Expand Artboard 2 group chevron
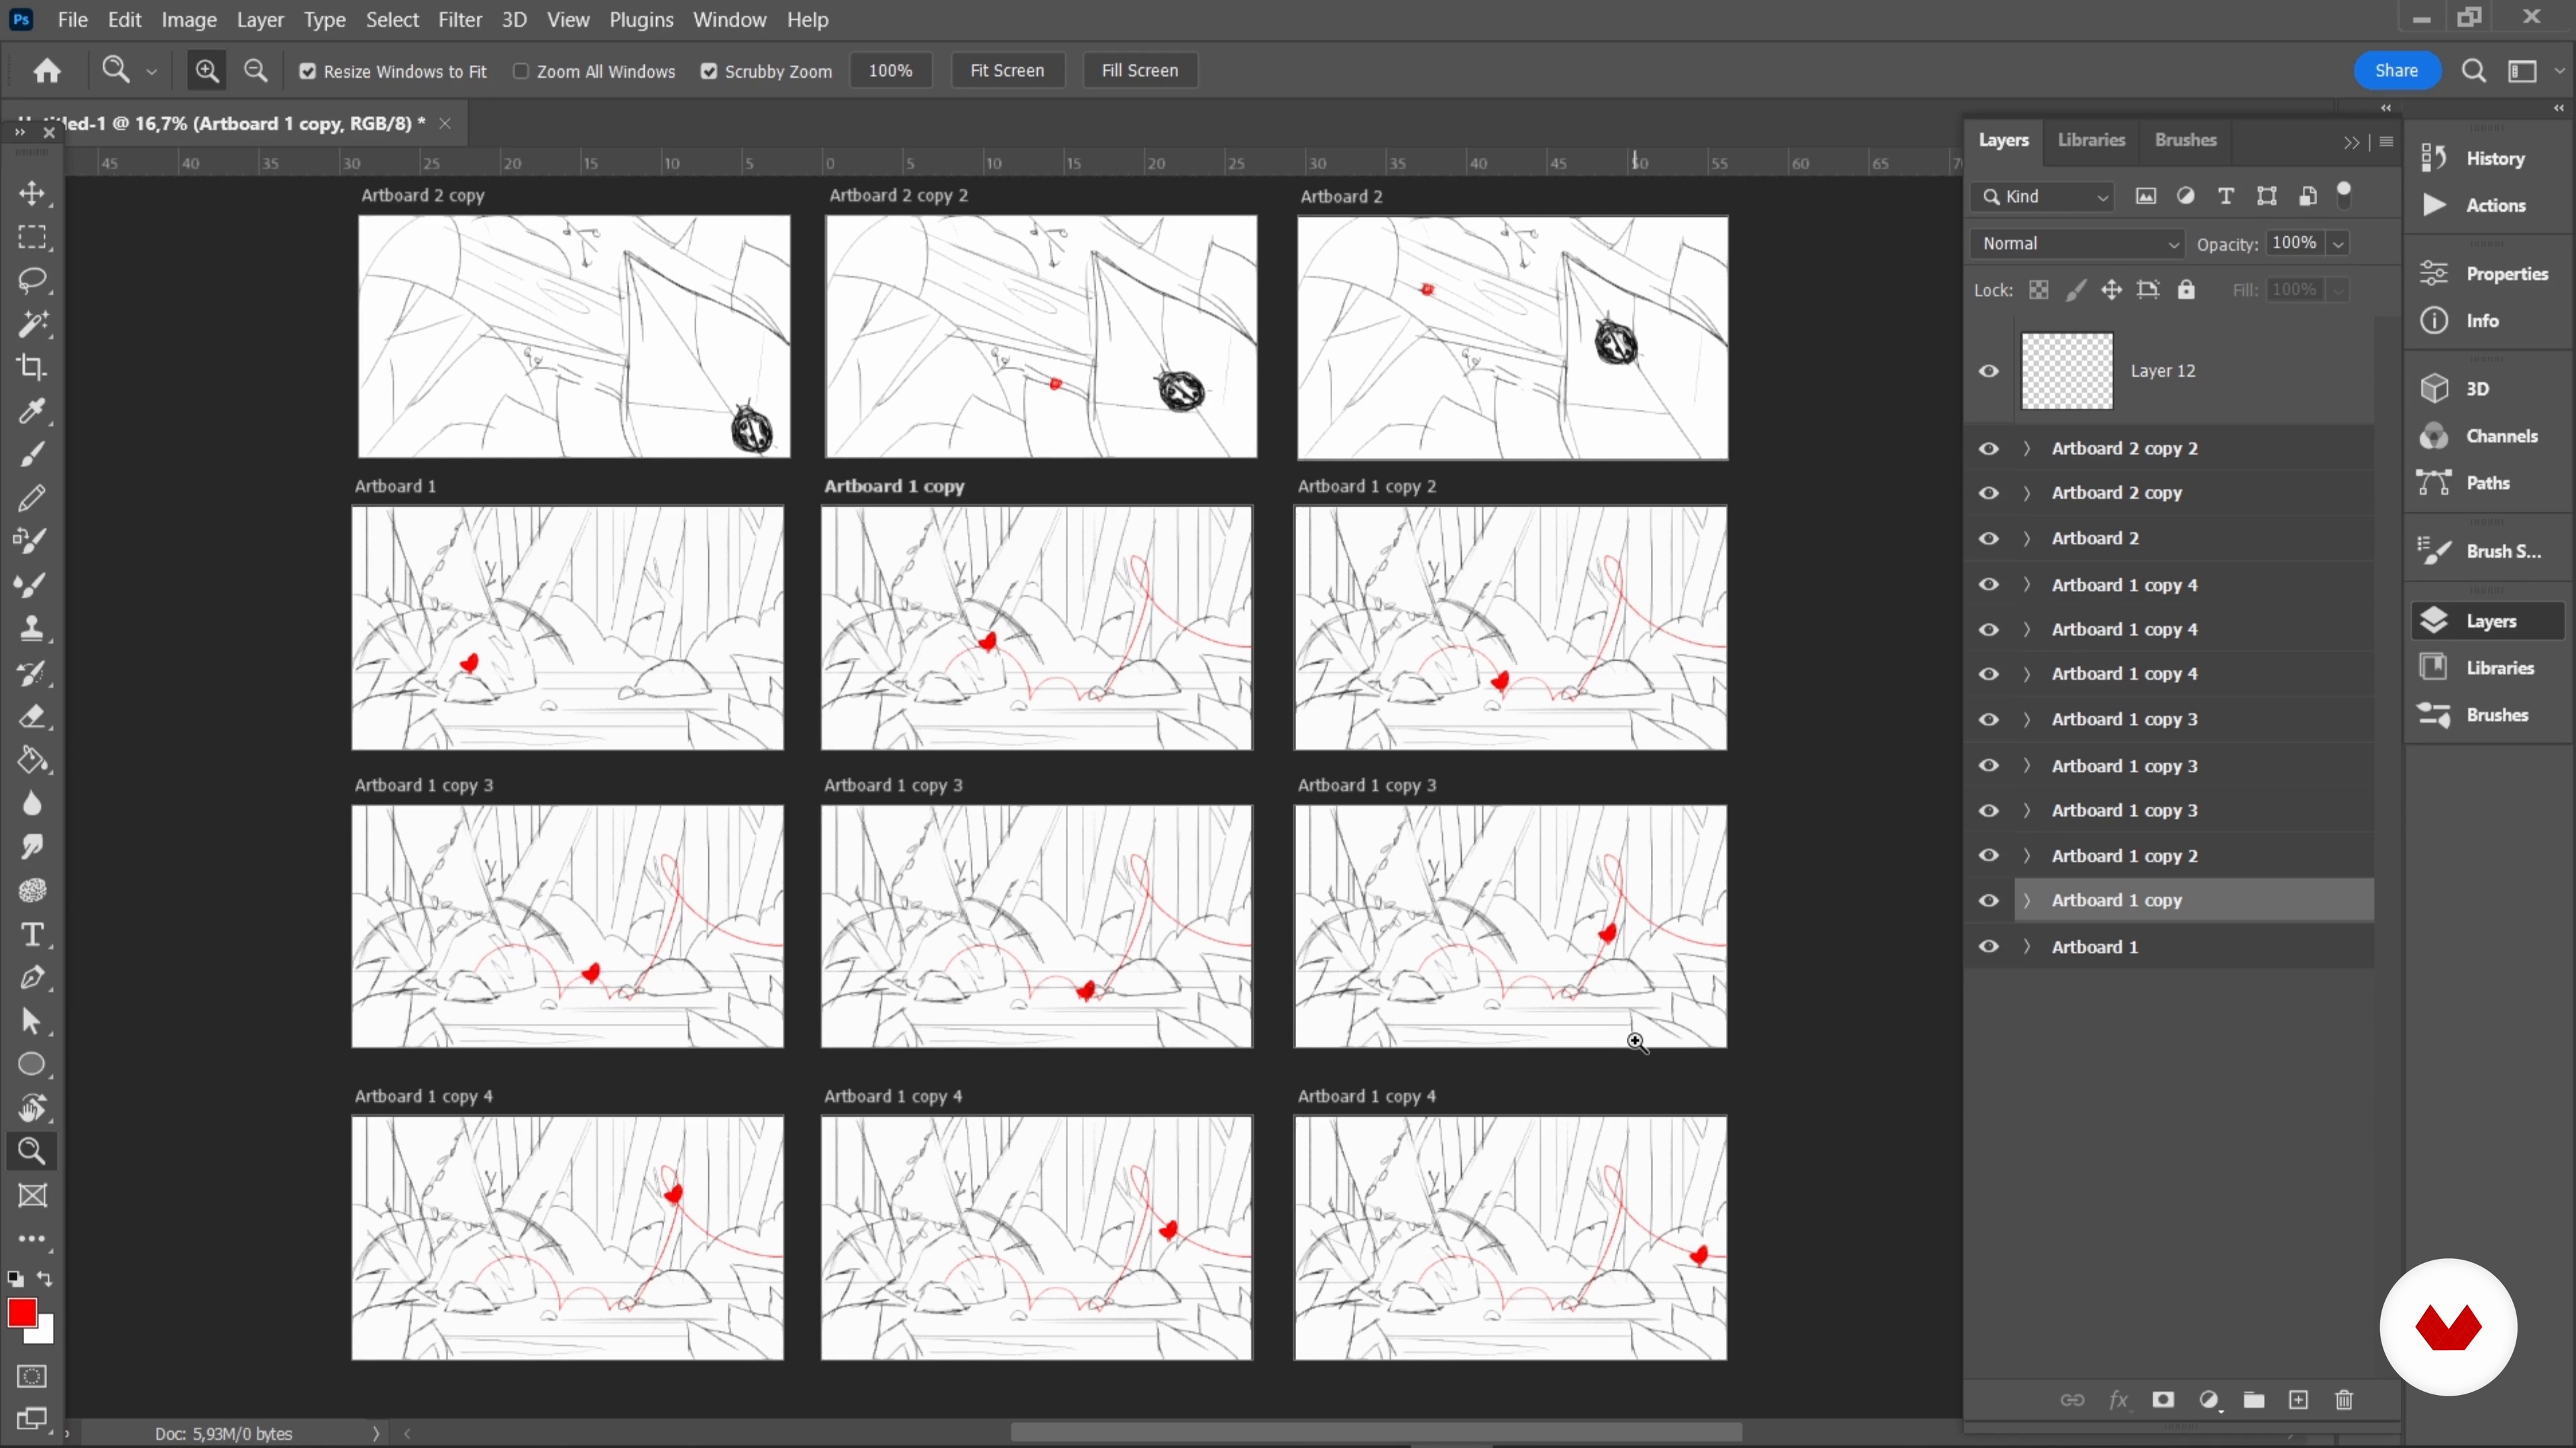2576x1448 pixels. pos(2028,538)
